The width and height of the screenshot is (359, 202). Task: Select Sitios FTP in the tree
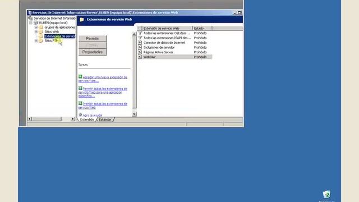(x=51, y=41)
